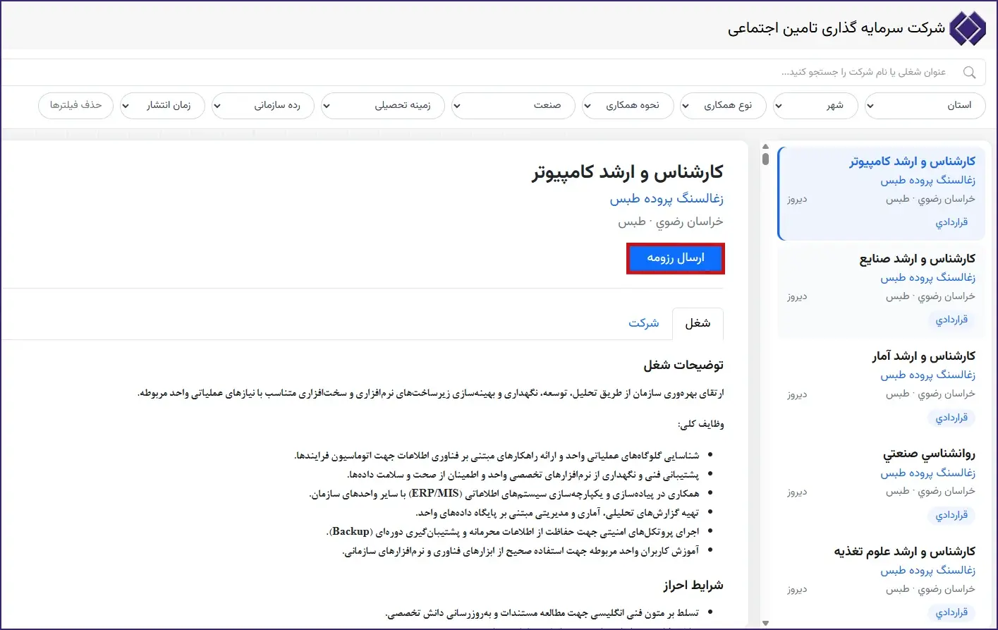Click the حذف فیلترها button
The height and width of the screenshot is (630, 998).
click(x=75, y=105)
